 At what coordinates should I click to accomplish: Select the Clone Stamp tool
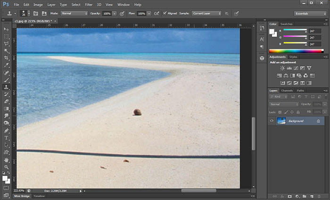point(6,87)
